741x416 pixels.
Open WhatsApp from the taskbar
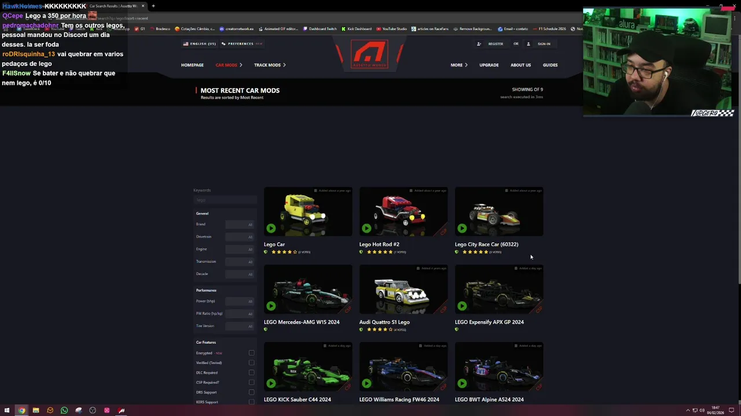(64, 410)
